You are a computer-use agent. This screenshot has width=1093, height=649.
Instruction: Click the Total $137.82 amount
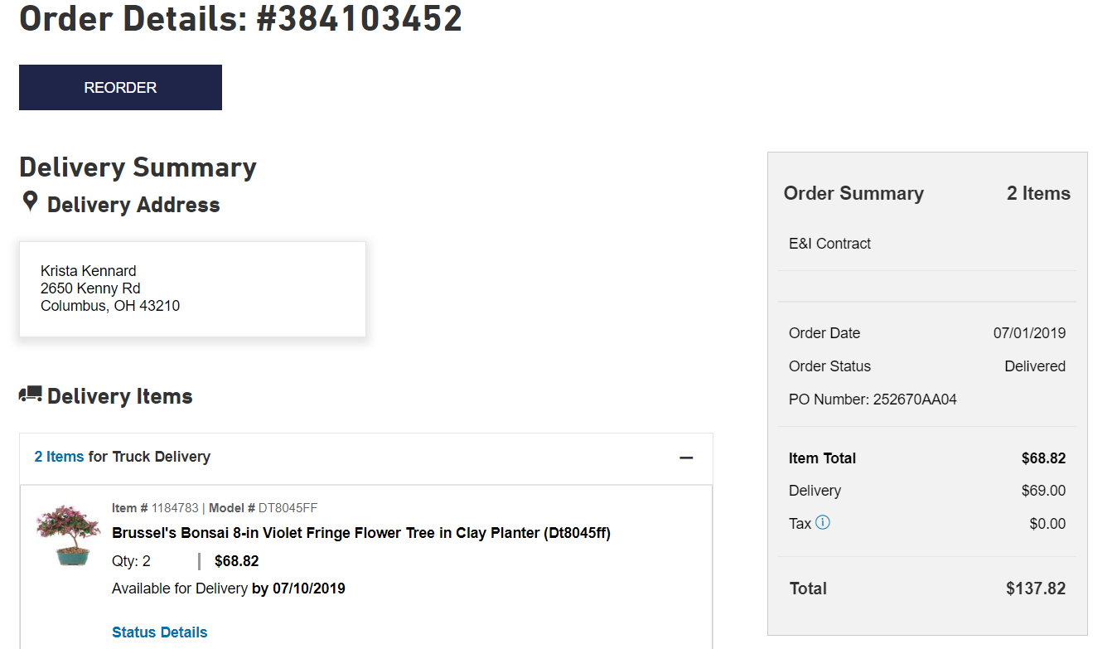pos(1036,588)
